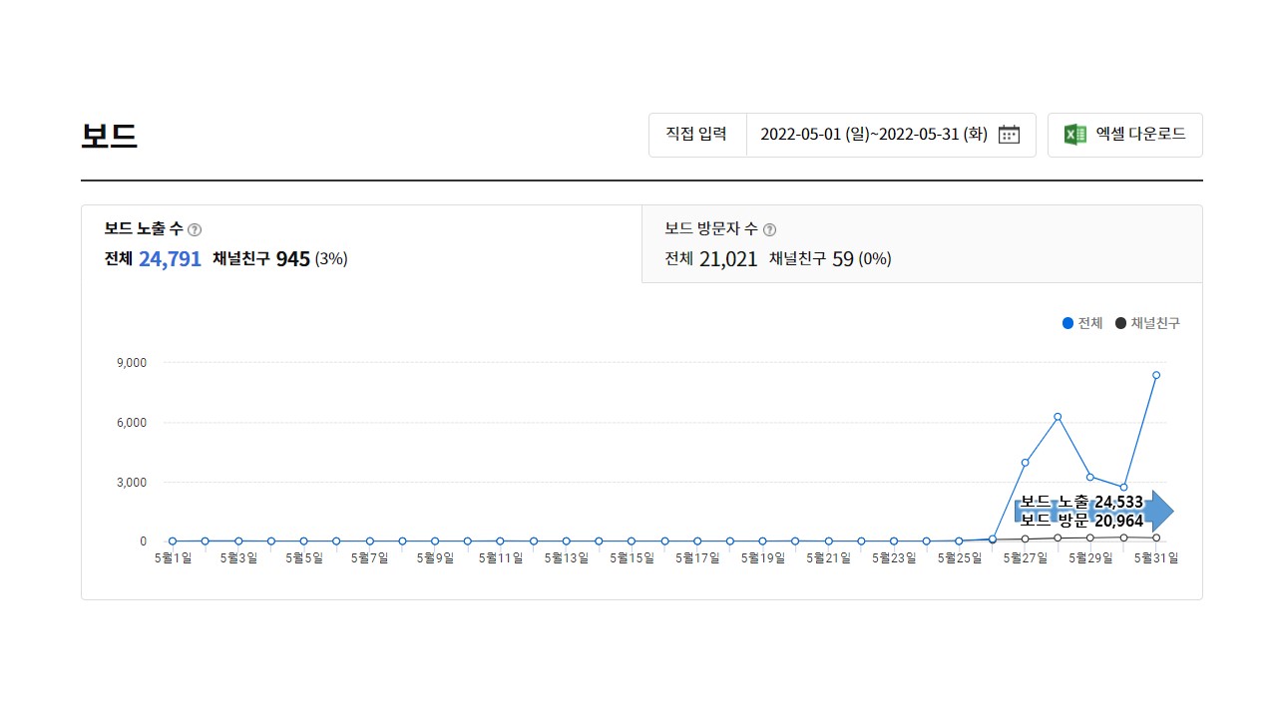The width and height of the screenshot is (1277, 718).
Task: Click the data point for 5월15일
Action: [632, 541]
